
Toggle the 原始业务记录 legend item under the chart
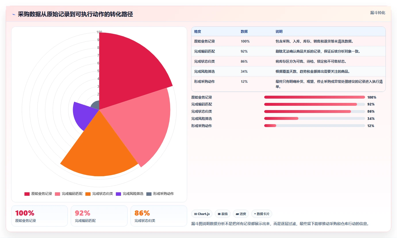coord(38,194)
